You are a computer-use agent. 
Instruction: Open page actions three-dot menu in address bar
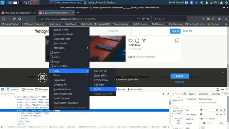(x=138, y=19)
